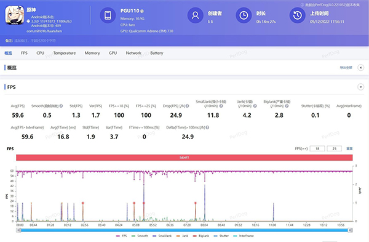Screen dimensions: 369x242
Task: Click the creator user icon
Action: [196, 15]
